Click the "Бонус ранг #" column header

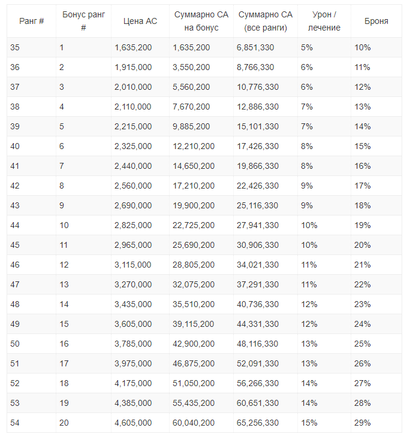pyautogui.click(x=83, y=21)
